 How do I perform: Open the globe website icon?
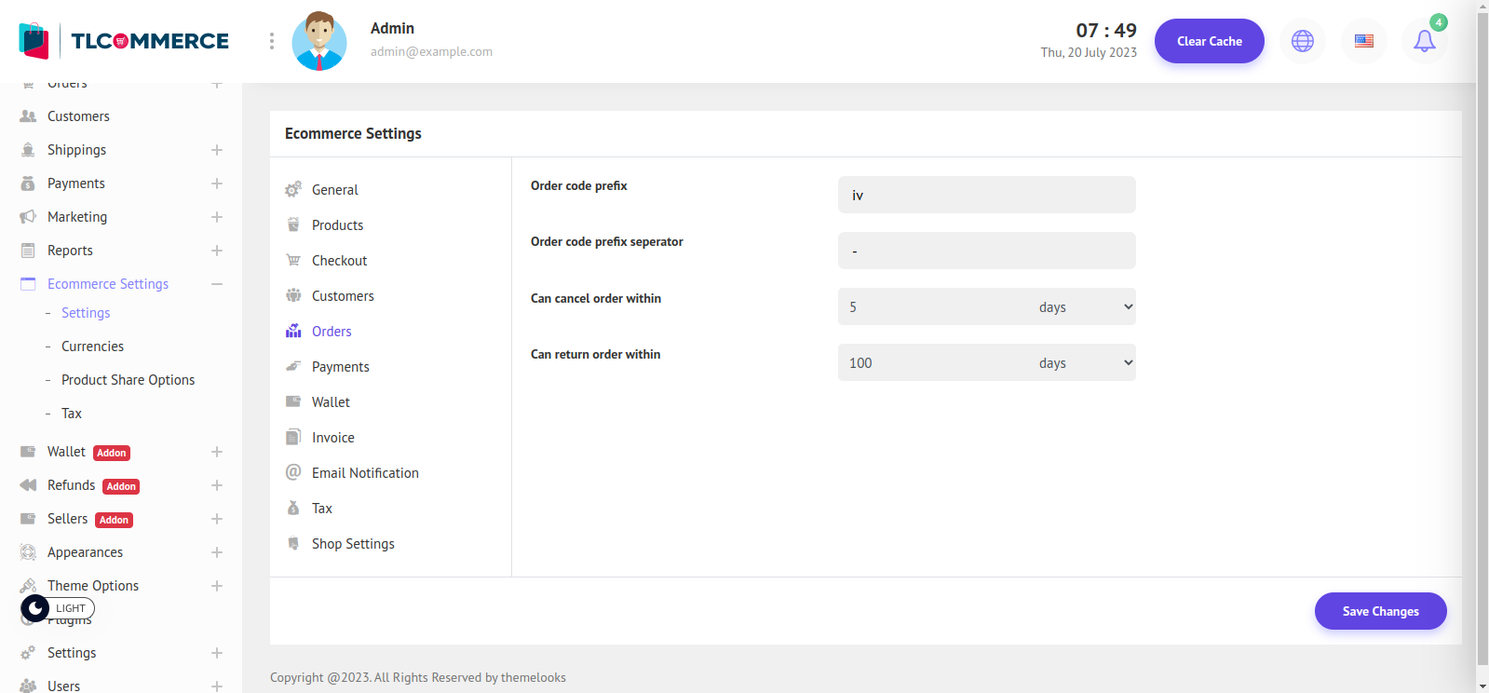click(1302, 41)
